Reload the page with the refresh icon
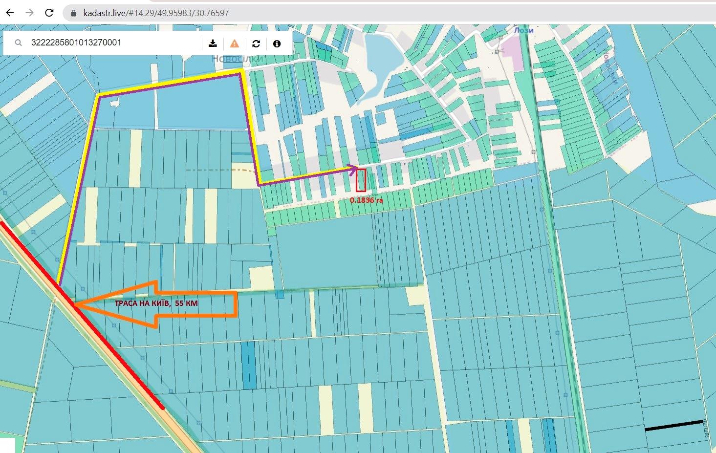The image size is (716, 453). [x=49, y=13]
